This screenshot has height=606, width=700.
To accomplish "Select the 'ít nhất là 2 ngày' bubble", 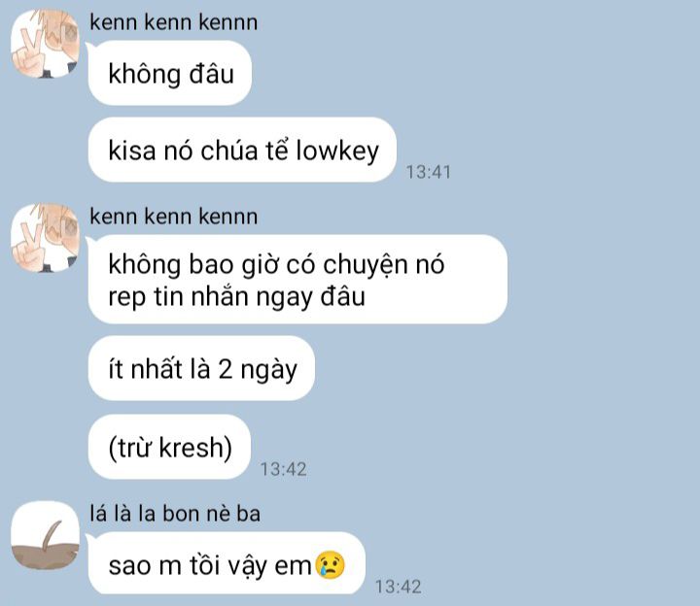I will (201, 368).
